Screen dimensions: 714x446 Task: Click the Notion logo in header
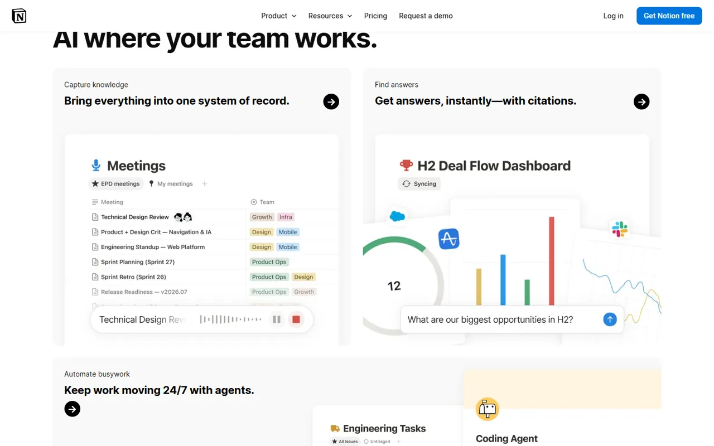point(19,16)
